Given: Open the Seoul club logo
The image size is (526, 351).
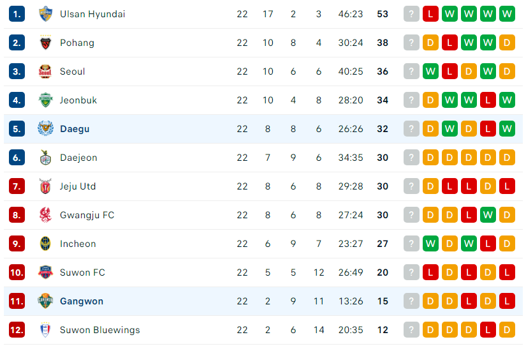Looking at the screenshot, I should coord(45,71).
